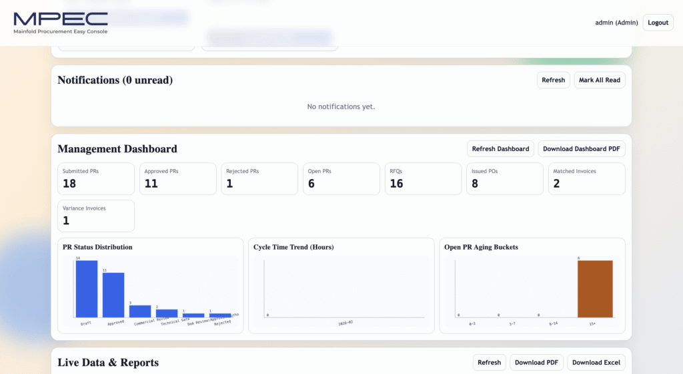This screenshot has width=683, height=374.
Task: Log out using the Logout button
Action: click(658, 23)
